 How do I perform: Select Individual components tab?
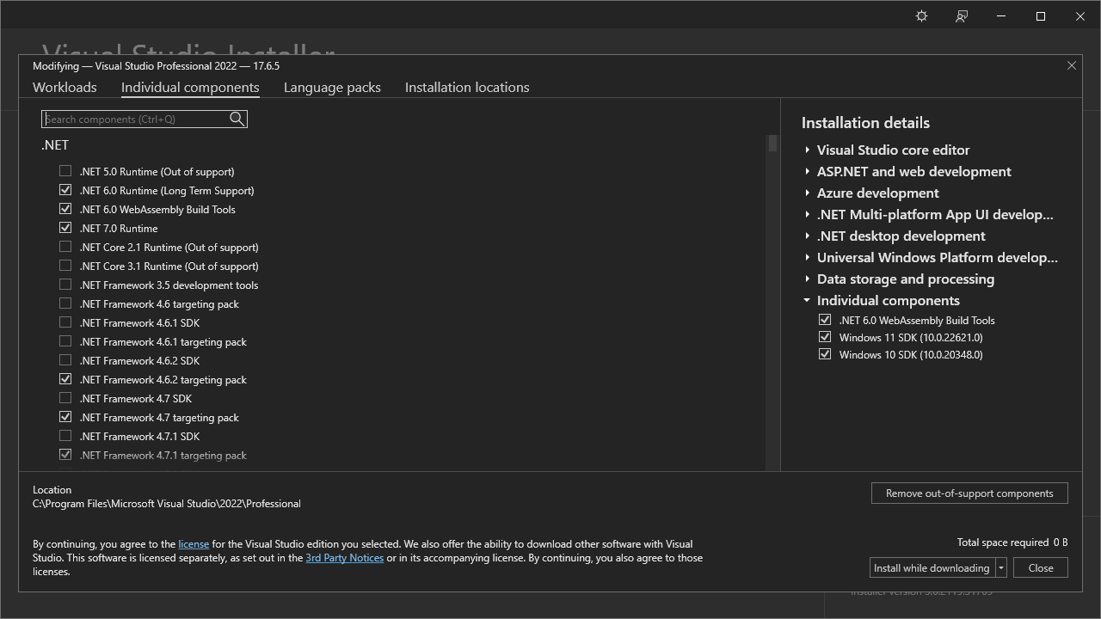tap(190, 87)
